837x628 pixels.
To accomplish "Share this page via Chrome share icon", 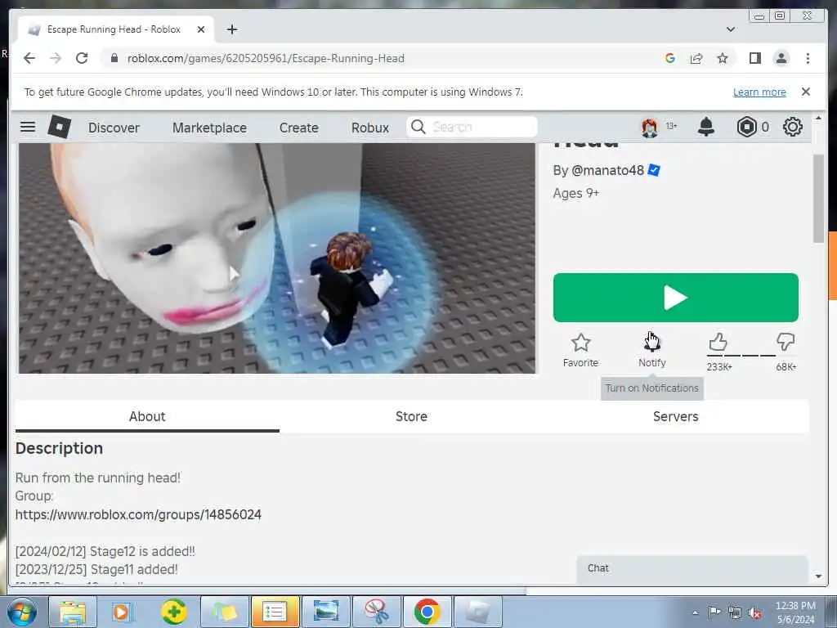I will click(x=696, y=58).
